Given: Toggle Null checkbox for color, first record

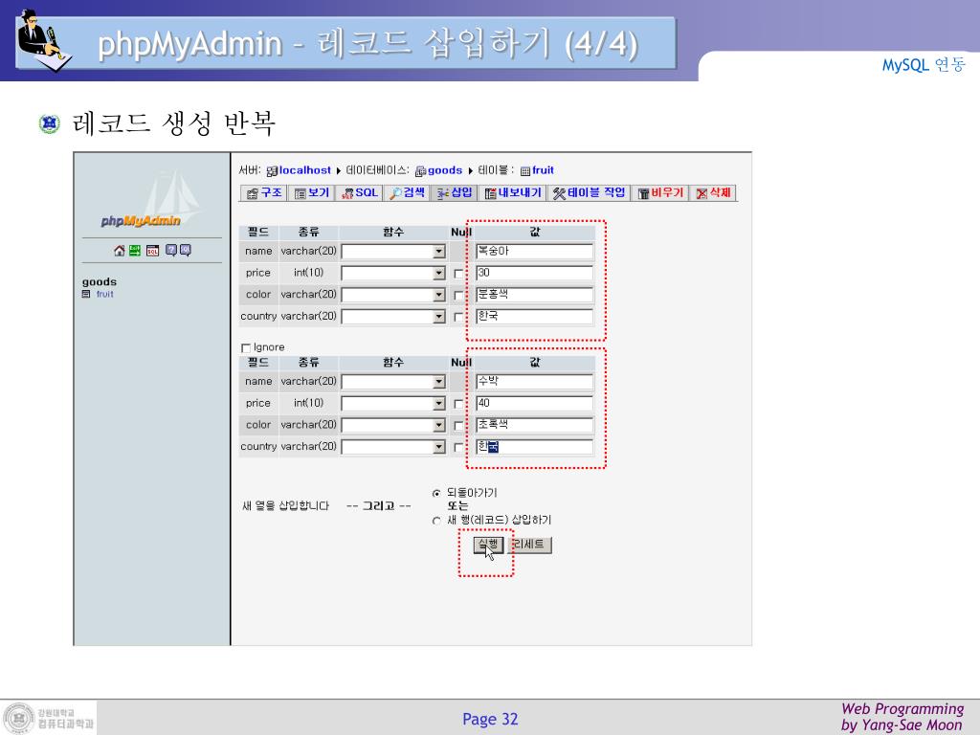Looking at the screenshot, I should click(458, 296).
